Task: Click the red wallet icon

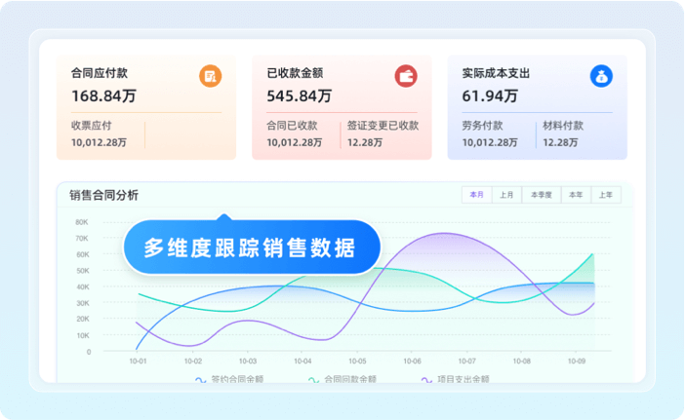Action: (x=406, y=76)
